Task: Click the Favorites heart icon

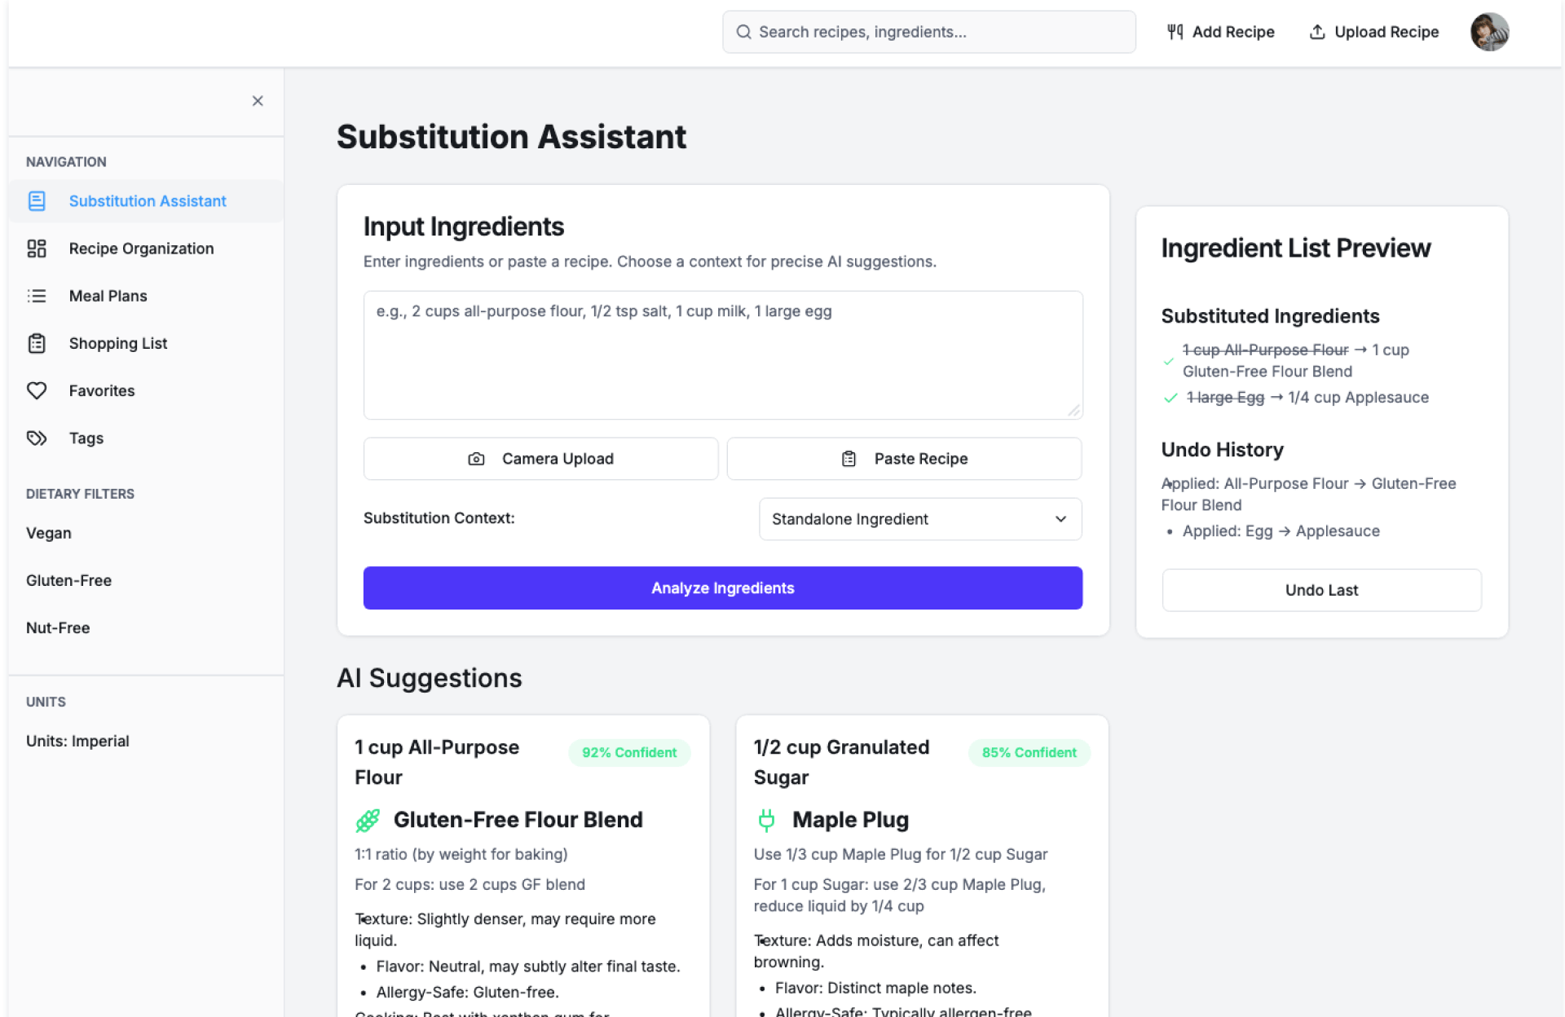Action: [37, 390]
